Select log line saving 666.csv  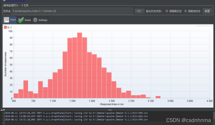pyautogui.click(x=76, y=116)
